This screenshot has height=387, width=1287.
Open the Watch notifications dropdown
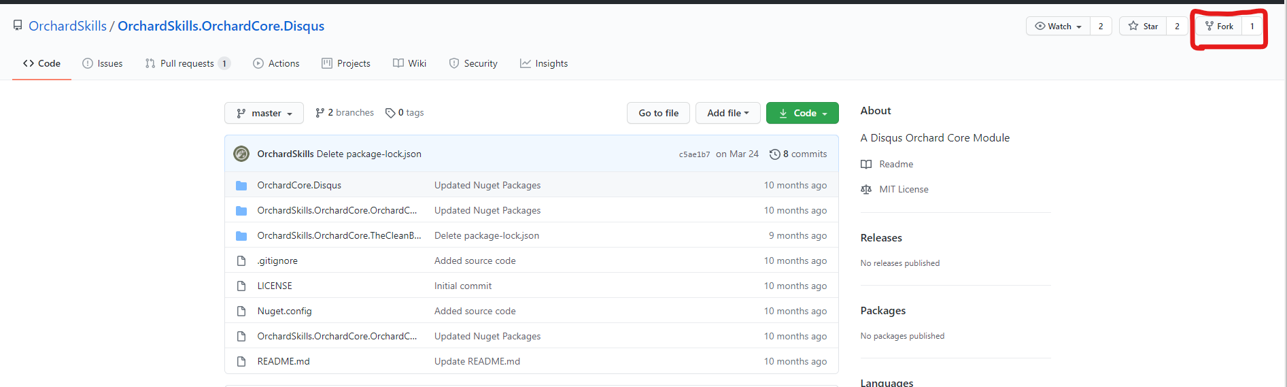coord(1058,26)
